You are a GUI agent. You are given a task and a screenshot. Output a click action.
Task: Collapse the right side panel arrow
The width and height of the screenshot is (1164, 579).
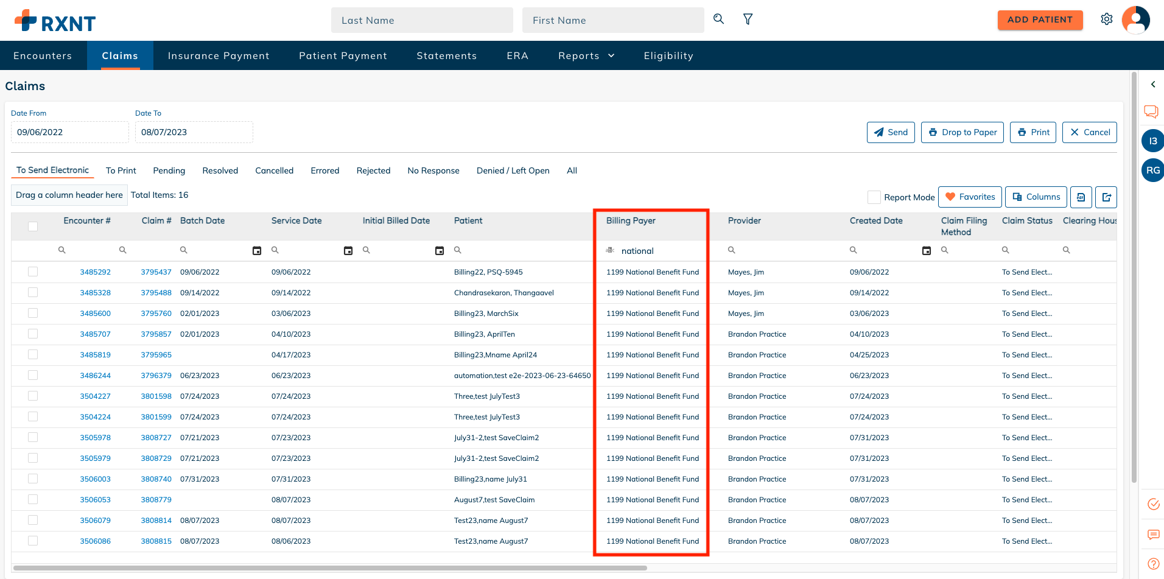coord(1153,85)
